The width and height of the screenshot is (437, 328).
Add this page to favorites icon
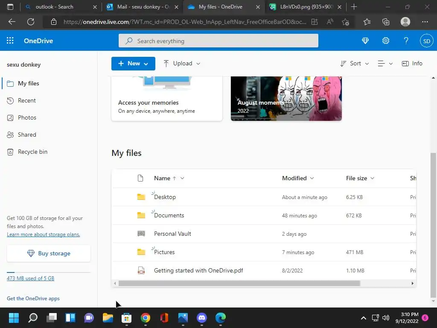(x=346, y=22)
